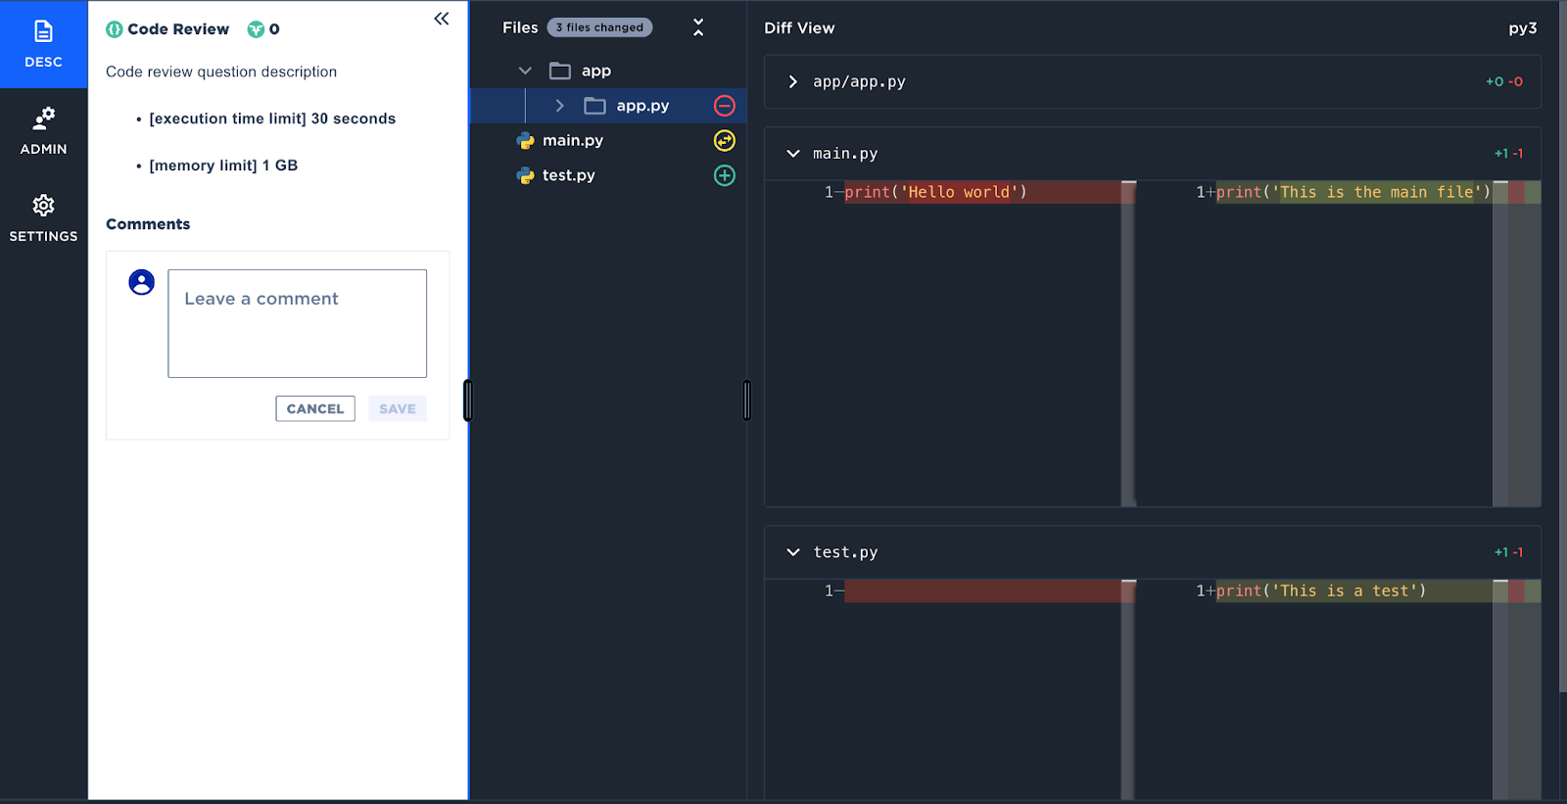Collapse the main.py diff section
Viewport: 1567px width, 804px height.
tap(792, 154)
